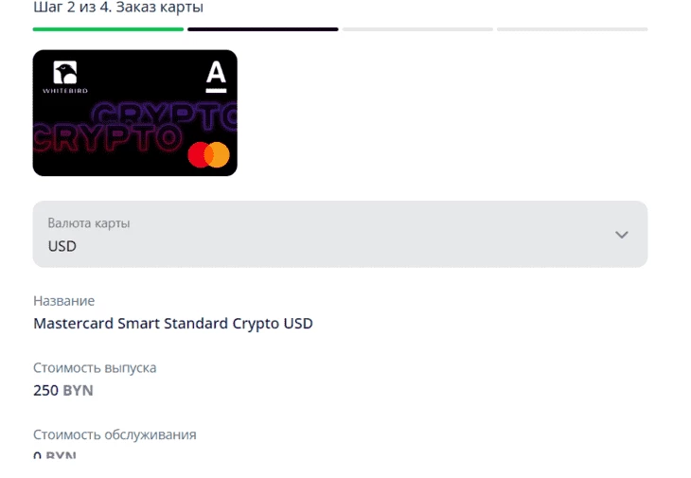Image resolution: width=691 pixels, height=478 pixels.
Task: Click the Шаг 2 из 4 heading
Action: 118,8
